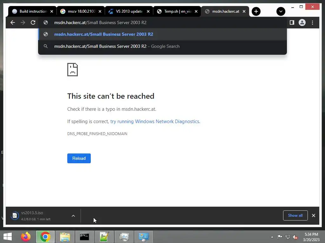Click try running Windows Network Diagnostics link
This screenshot has height=243, width=325.
(x=155, y=121)
